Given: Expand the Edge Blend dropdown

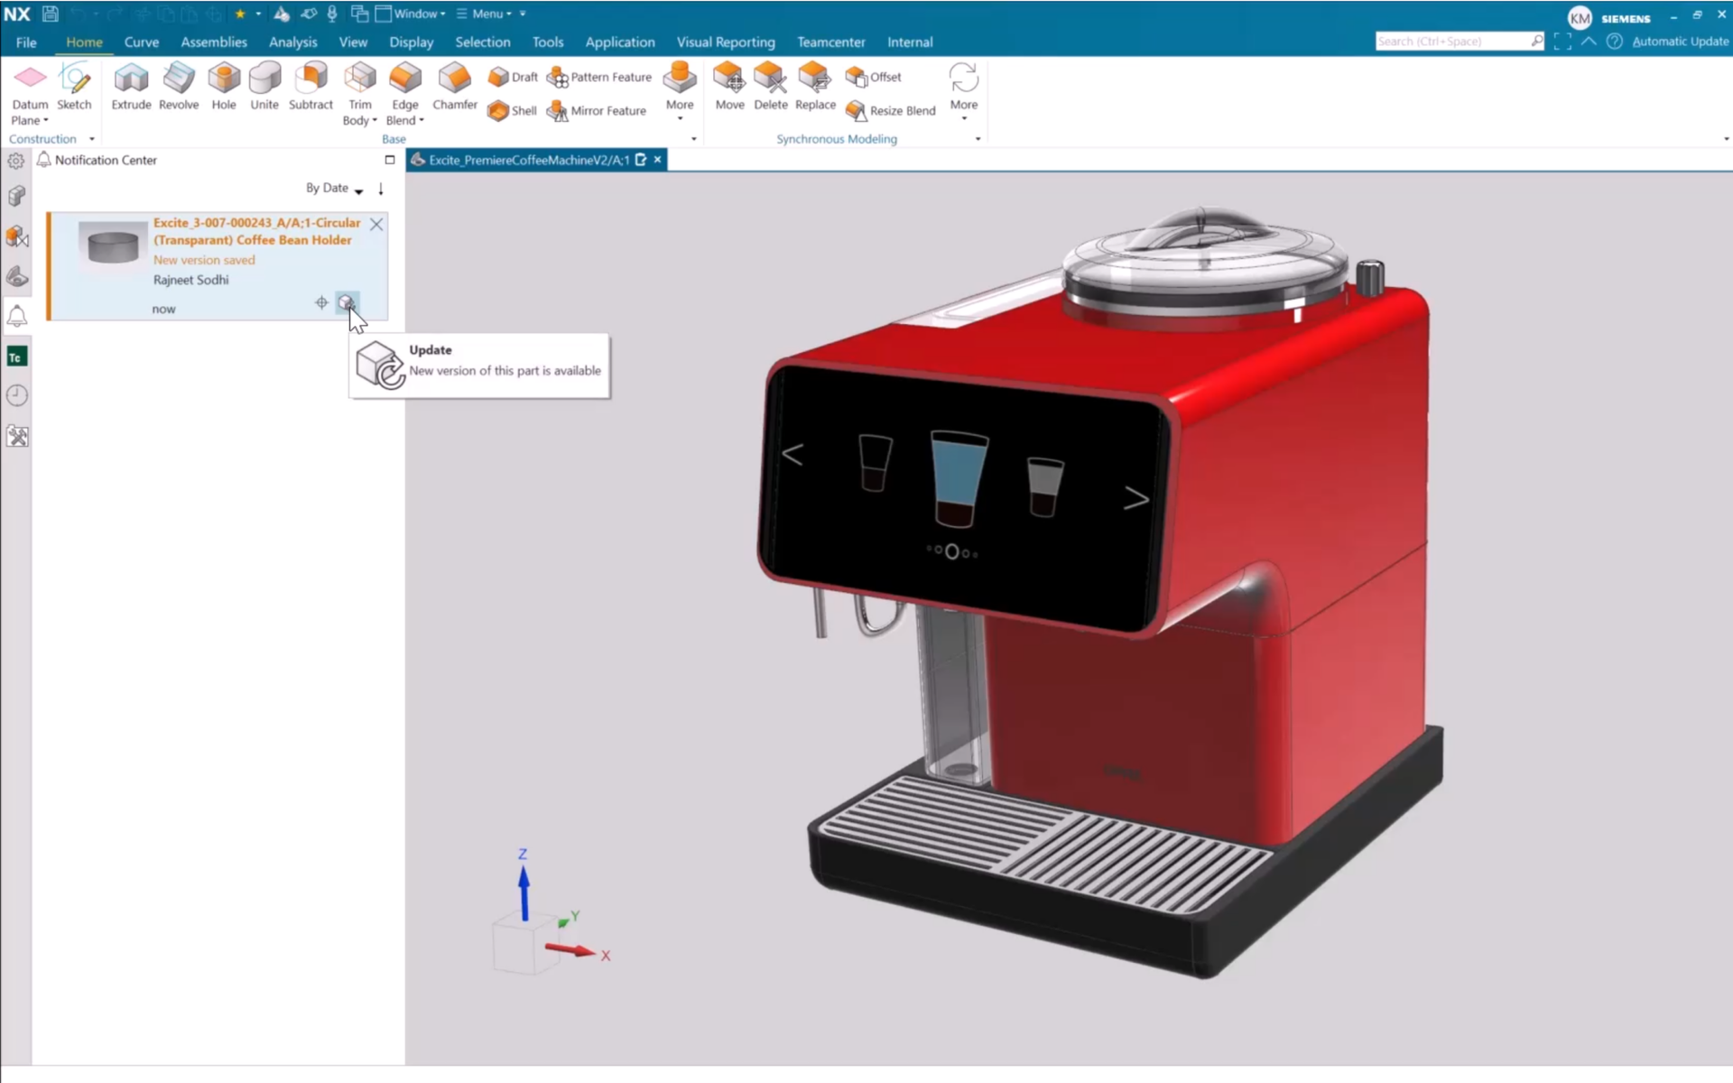Looking at the screenshot, I should coord(422,121).
